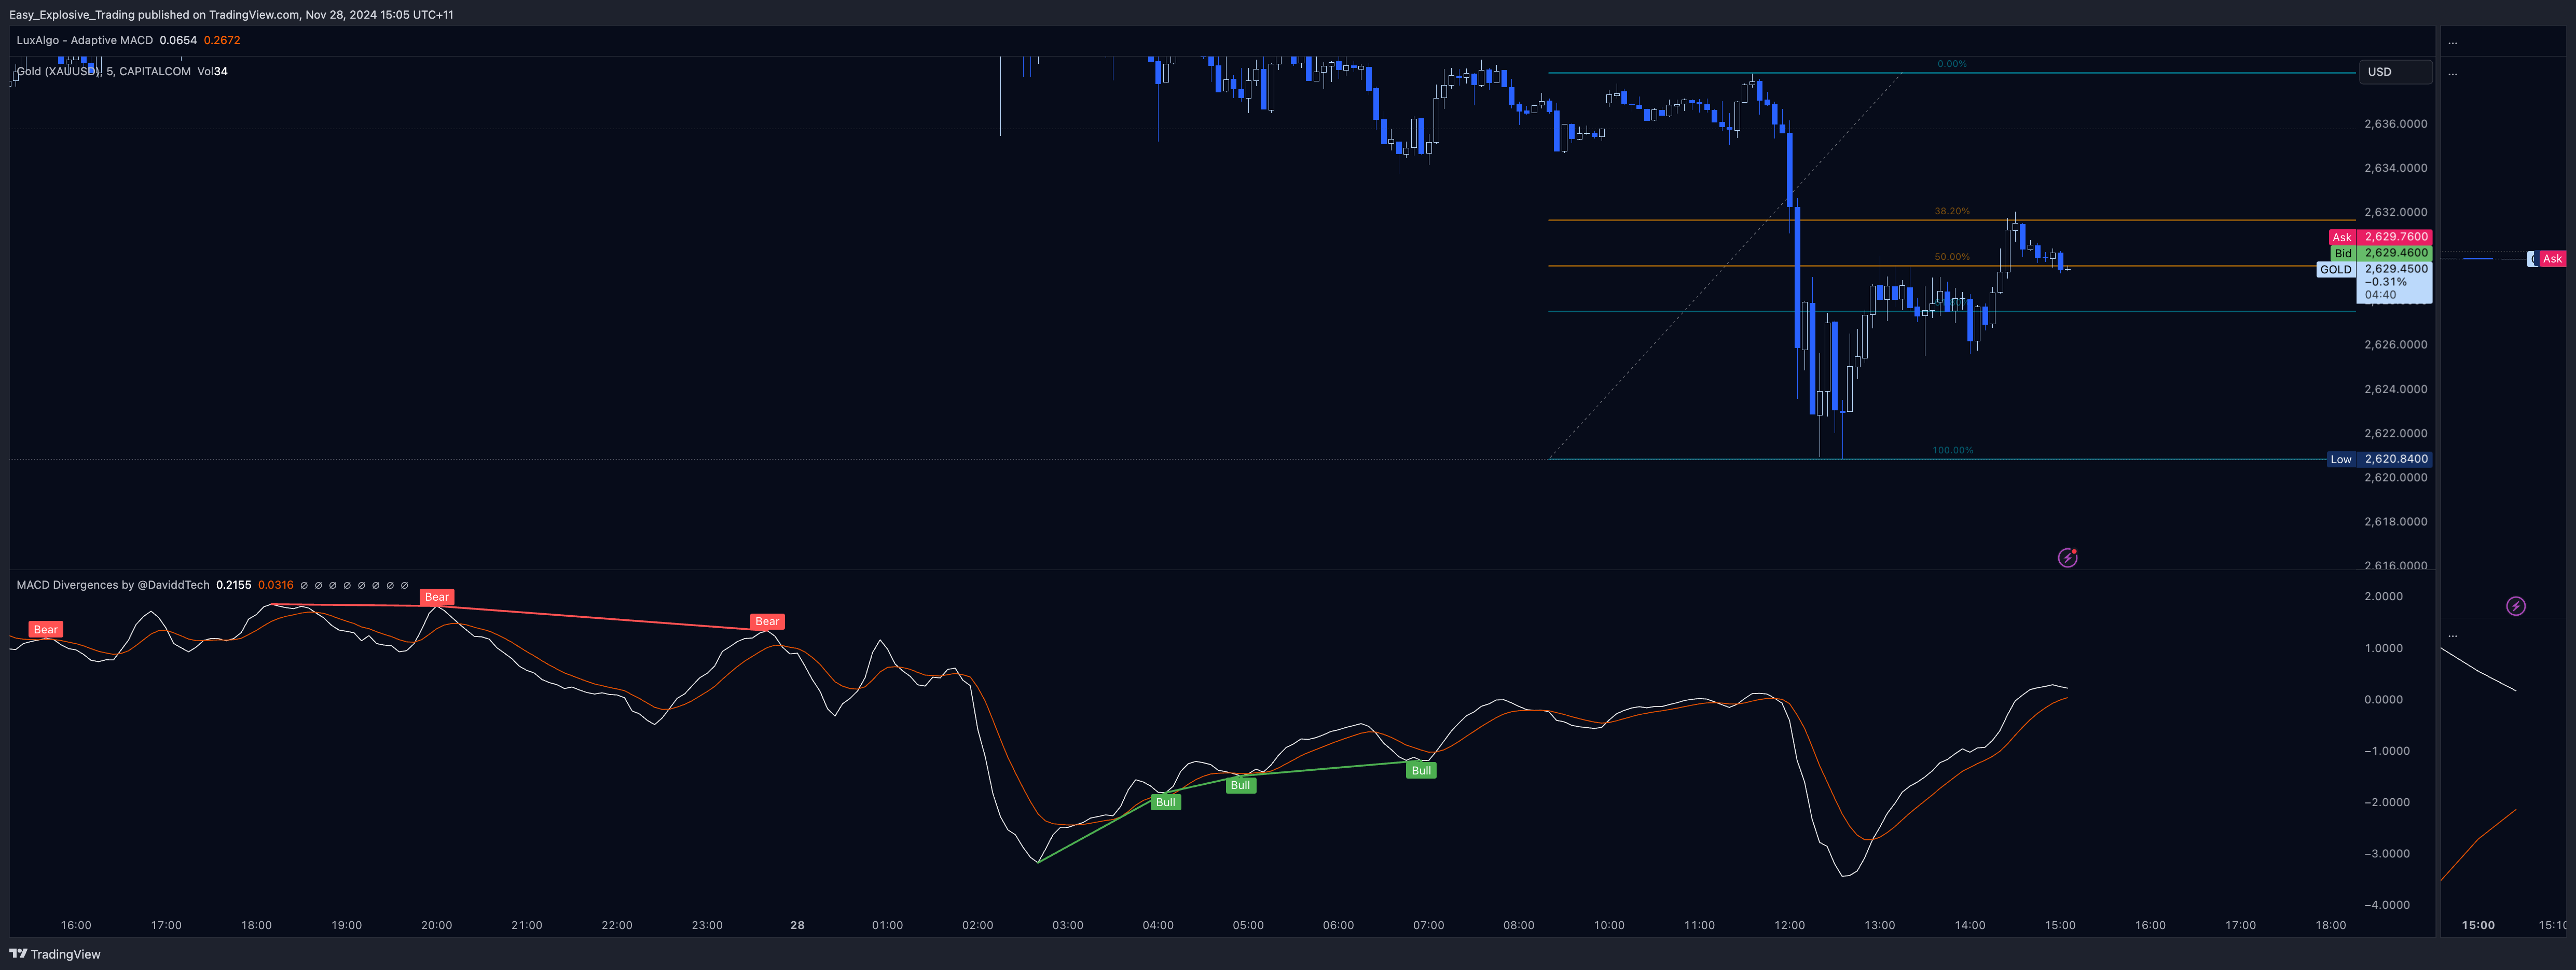Click the 2,618.0000 price axis label
The image size is (2576, 970).
pos(2396,521)
